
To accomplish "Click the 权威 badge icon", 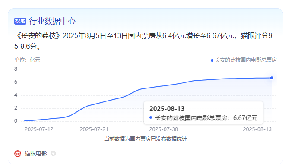I will click(20, 21).
